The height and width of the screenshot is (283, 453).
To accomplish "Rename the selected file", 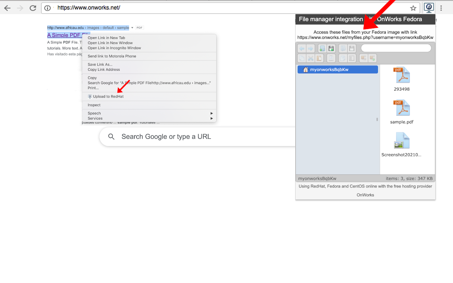I will pyautogui.click(x=352, y=58).
